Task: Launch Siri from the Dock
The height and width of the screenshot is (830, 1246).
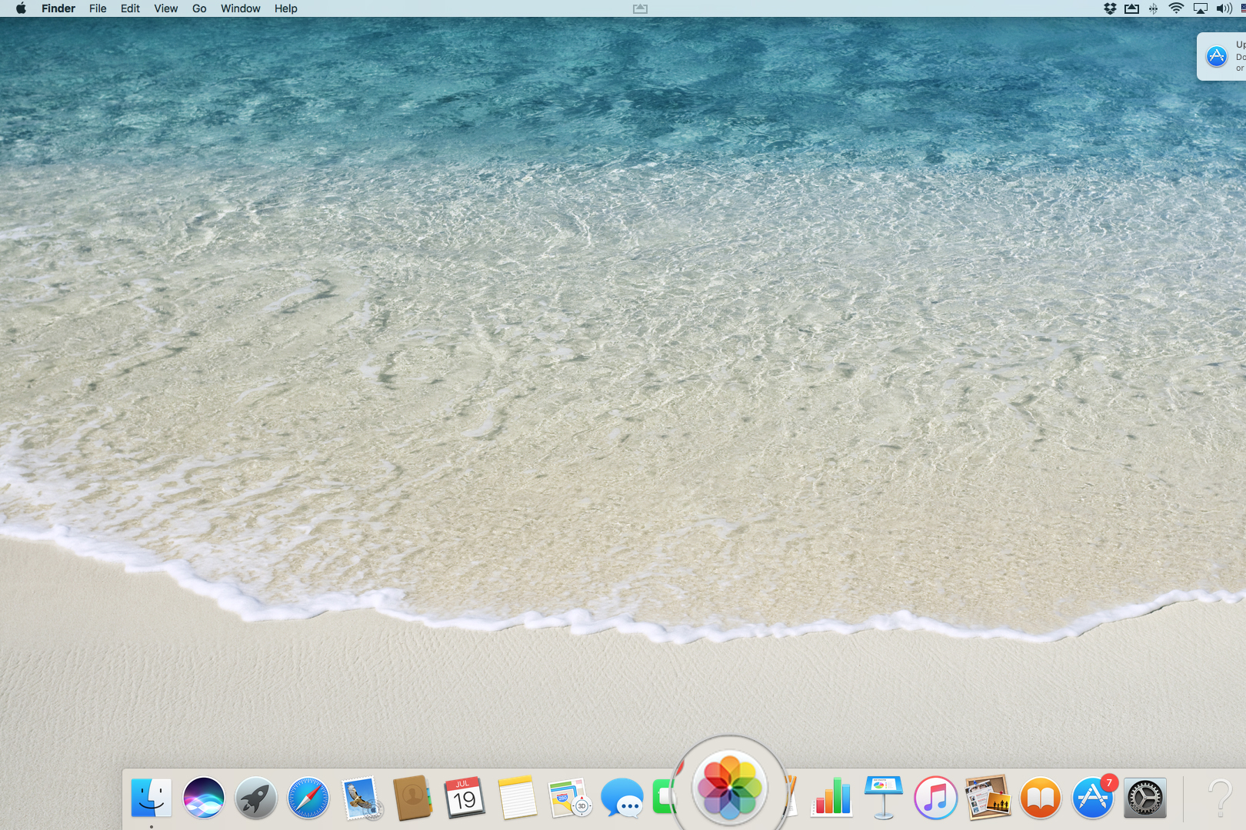Action: [x=204, y=798]
